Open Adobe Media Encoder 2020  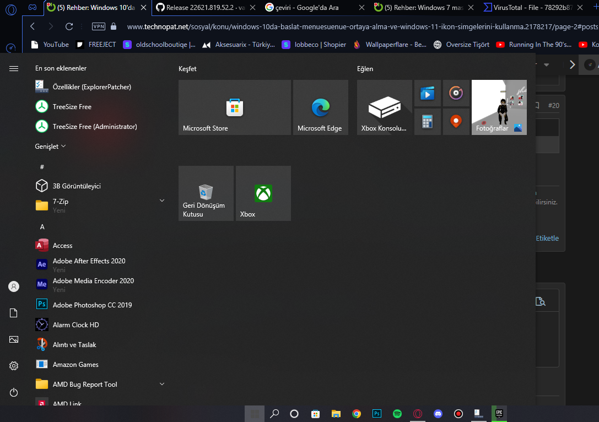[99, 284]
